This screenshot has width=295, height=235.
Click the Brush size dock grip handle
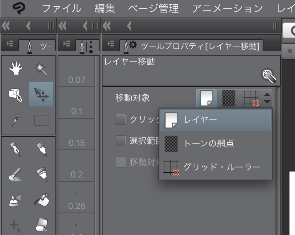pyautogui.click(x=95, y=26)
